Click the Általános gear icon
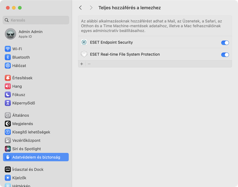This screenshot has height=187, width=238. [x=8, y=115]
